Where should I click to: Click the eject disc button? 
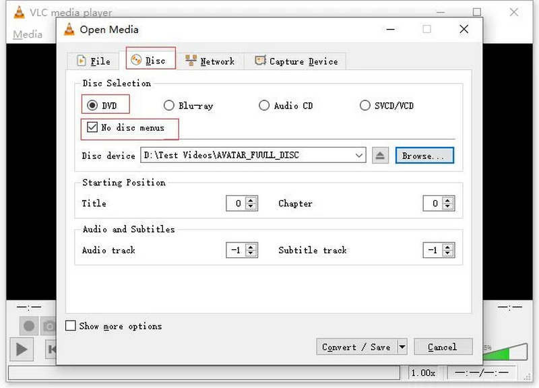[381, 156]
